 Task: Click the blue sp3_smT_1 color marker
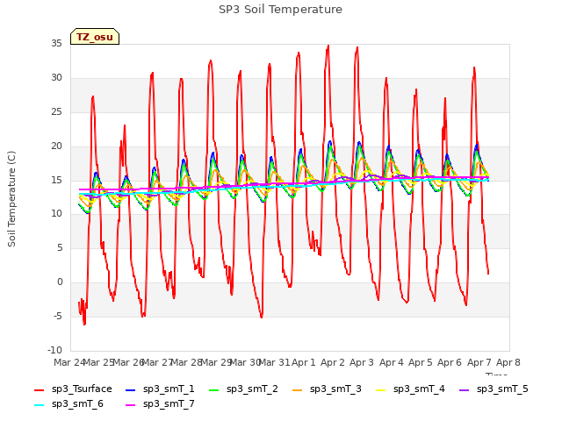click(x=131, y=389)
